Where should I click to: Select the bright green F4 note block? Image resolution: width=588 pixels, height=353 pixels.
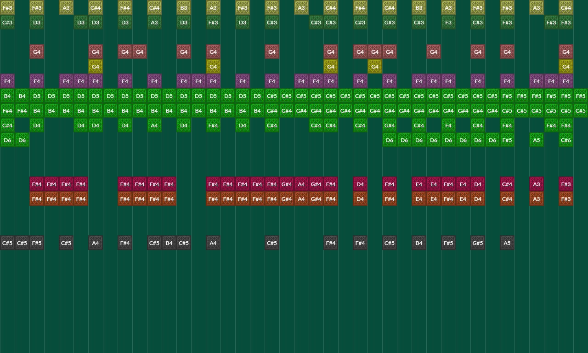coord(448,125)
